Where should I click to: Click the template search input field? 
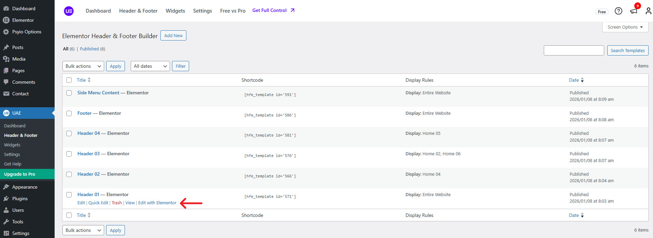(x=573, y=50)
